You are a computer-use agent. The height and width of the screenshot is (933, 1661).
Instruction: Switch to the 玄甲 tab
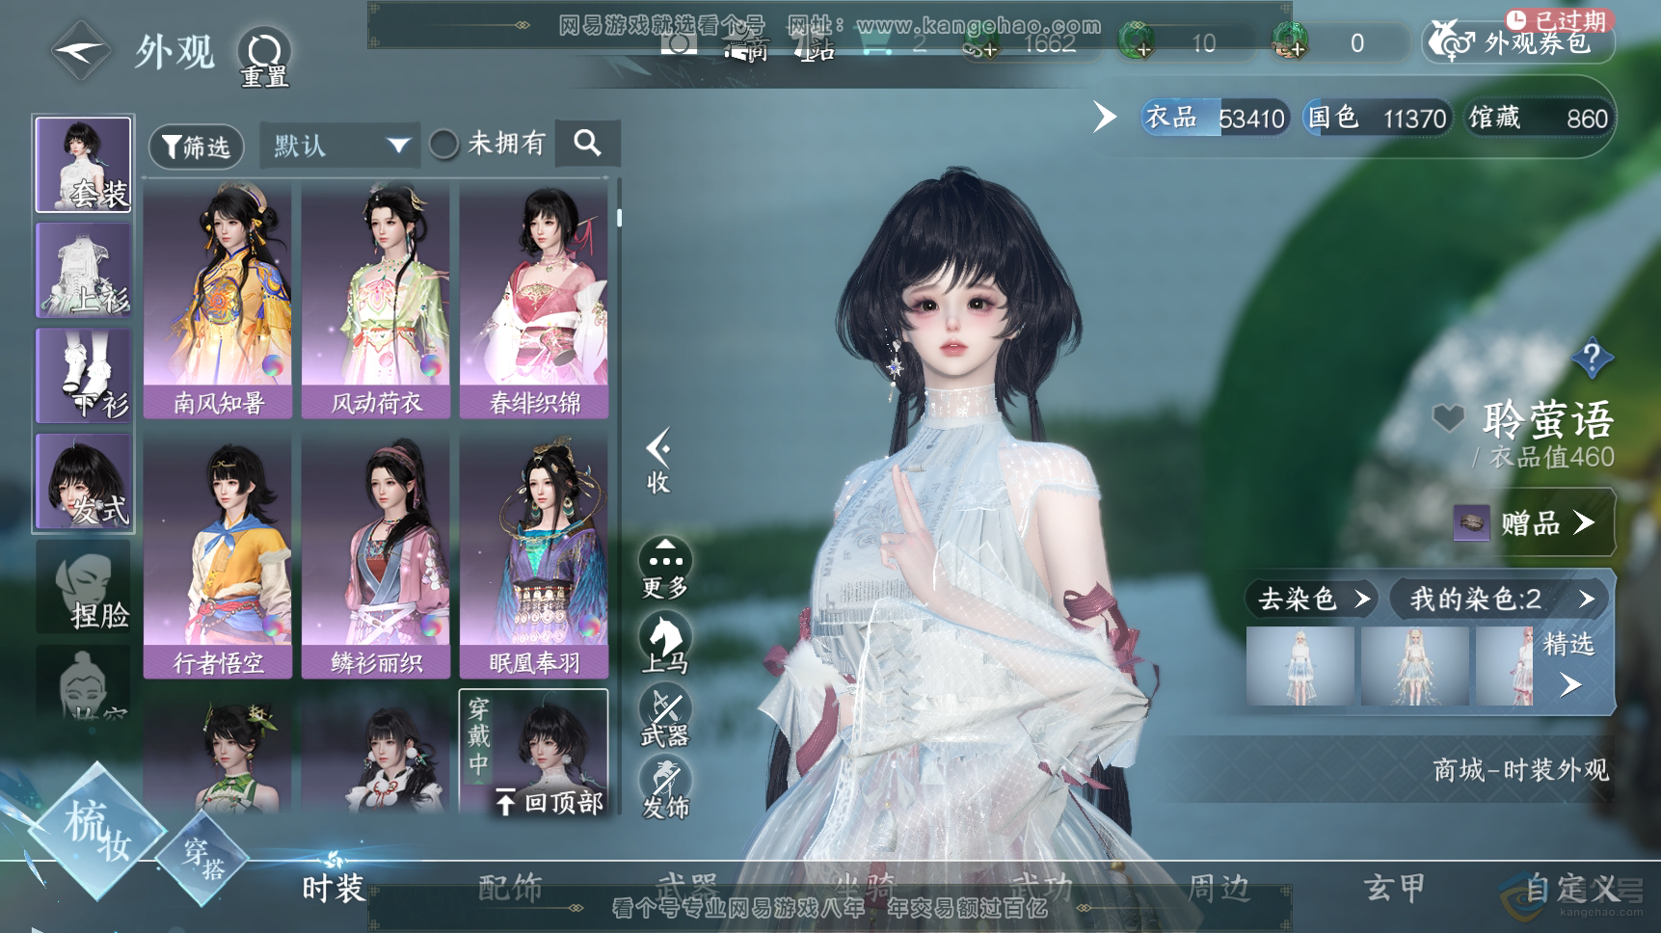pyautogui.click(x=1395, y=887)
